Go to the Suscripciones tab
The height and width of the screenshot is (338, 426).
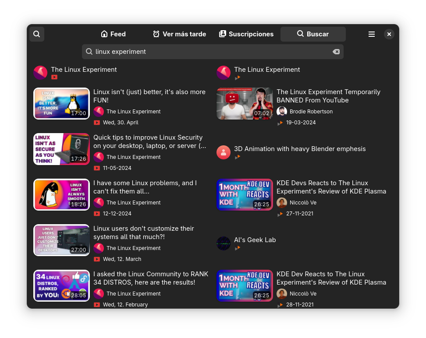[x=246, y=34]
